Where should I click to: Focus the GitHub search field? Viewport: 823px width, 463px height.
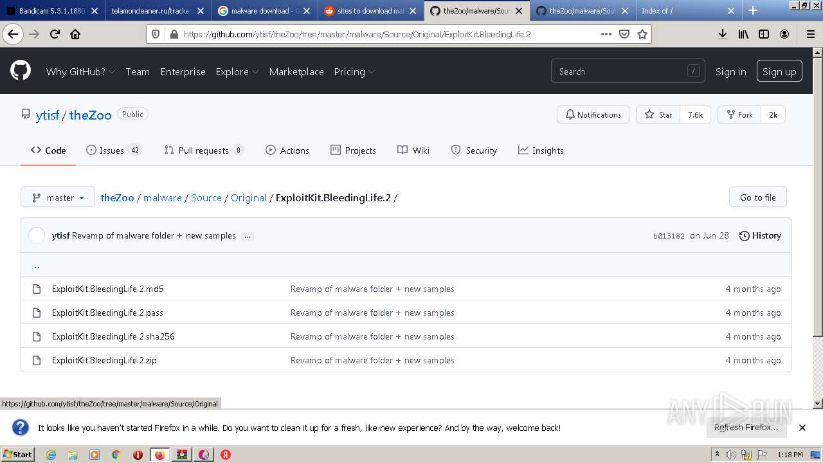(x=628, y=71)
